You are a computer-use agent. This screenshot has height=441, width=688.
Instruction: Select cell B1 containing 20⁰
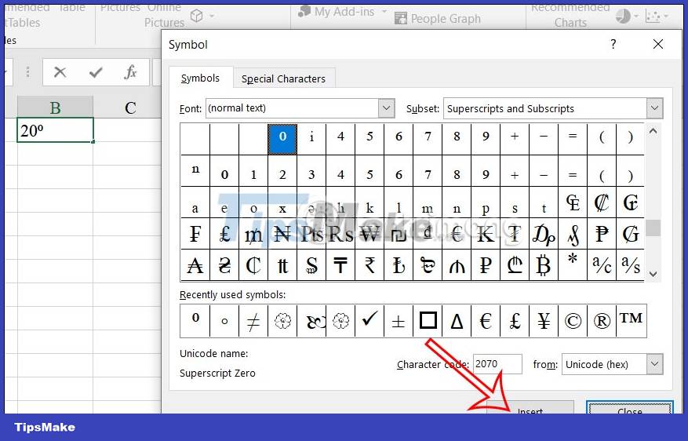pyautogui.click(x=55, y=130)
